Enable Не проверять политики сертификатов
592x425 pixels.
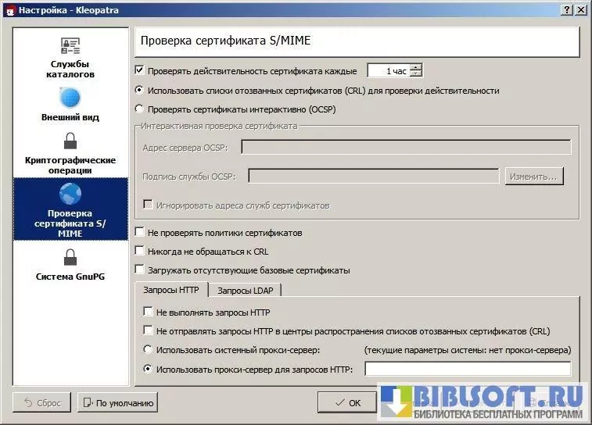pyautogui.click(x=140, y=233)
